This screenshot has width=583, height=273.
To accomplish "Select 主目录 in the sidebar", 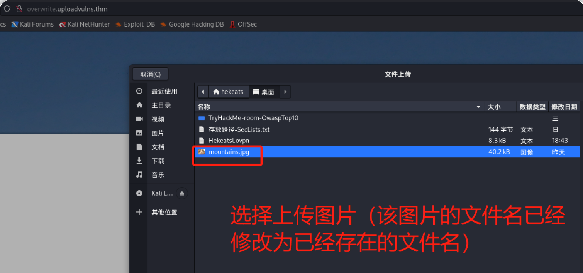I will (161, 105).
